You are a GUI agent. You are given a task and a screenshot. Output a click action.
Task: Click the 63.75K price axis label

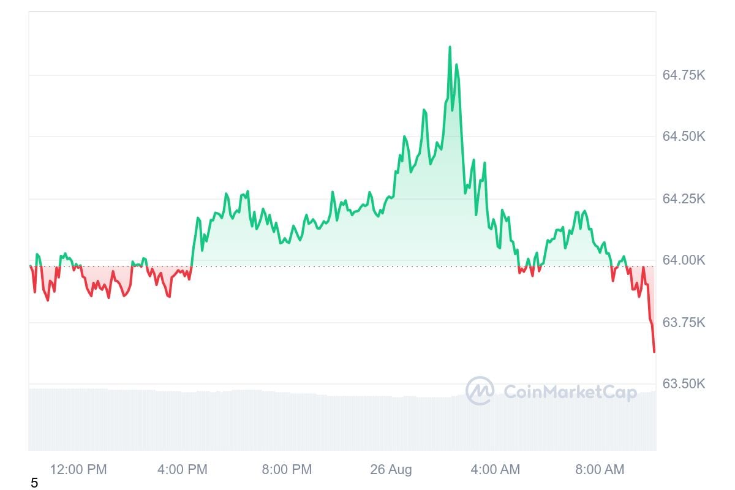coord(684,322)
